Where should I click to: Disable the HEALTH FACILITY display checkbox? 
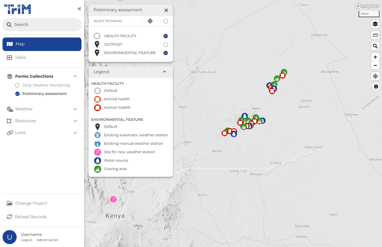tap(165, 36)
